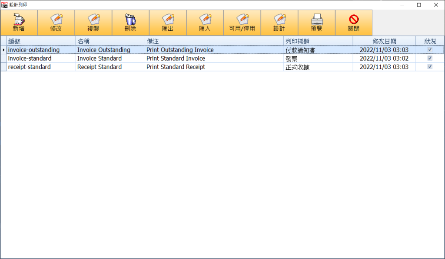Toggle status checkbox for invoice-outstanding

coord(430,50)
